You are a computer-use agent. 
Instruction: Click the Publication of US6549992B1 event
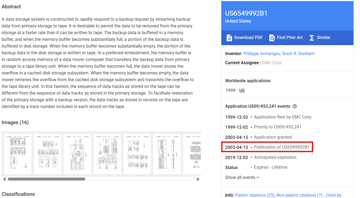coord(281,147)
